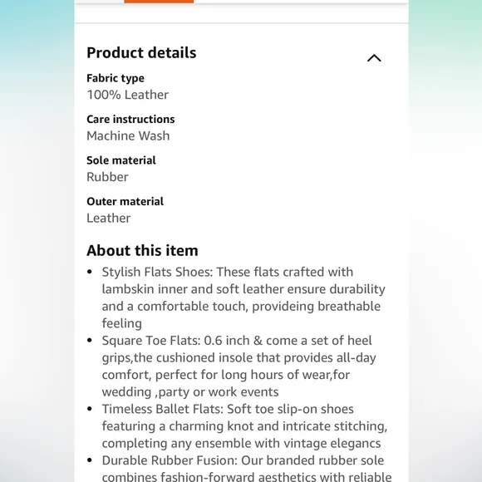Screen dimensions: 482x482
Task: Collapse the Product details section chevron
Action: tap(374, 58)
